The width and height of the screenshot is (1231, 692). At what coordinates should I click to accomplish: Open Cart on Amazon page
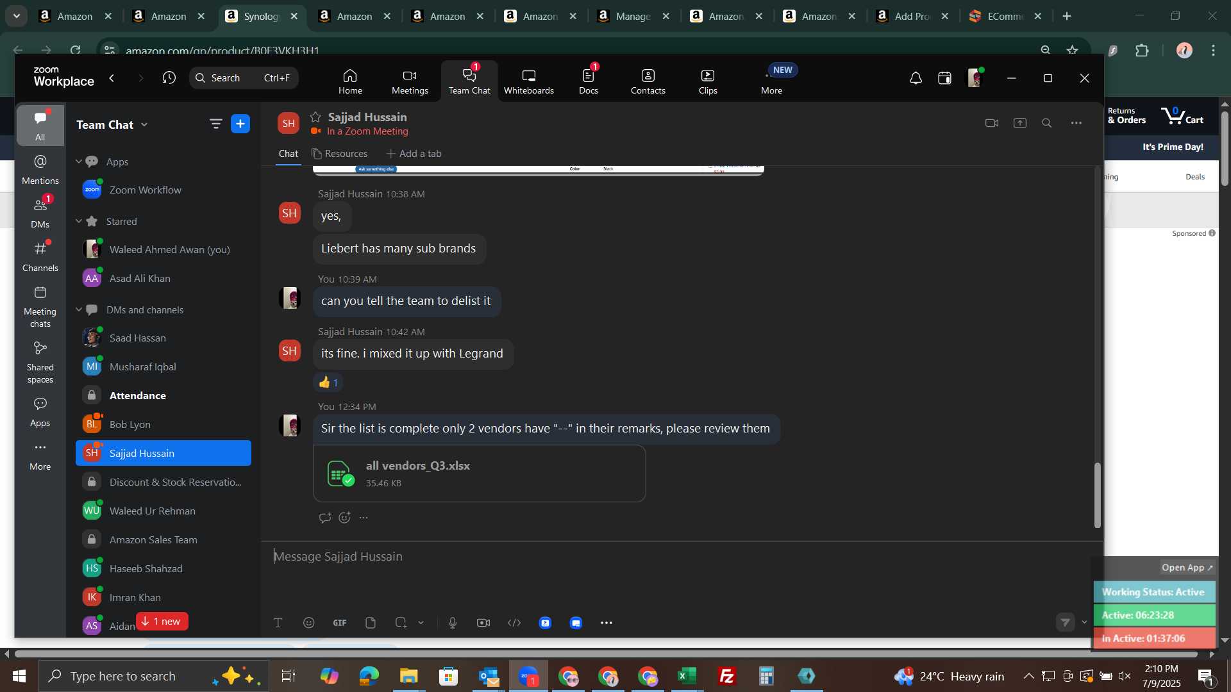coord(1182,116)
